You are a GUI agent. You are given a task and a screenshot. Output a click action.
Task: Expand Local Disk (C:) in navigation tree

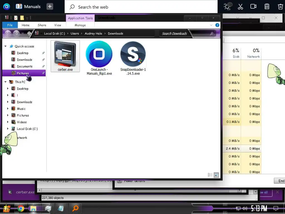(x=8, y=129)
